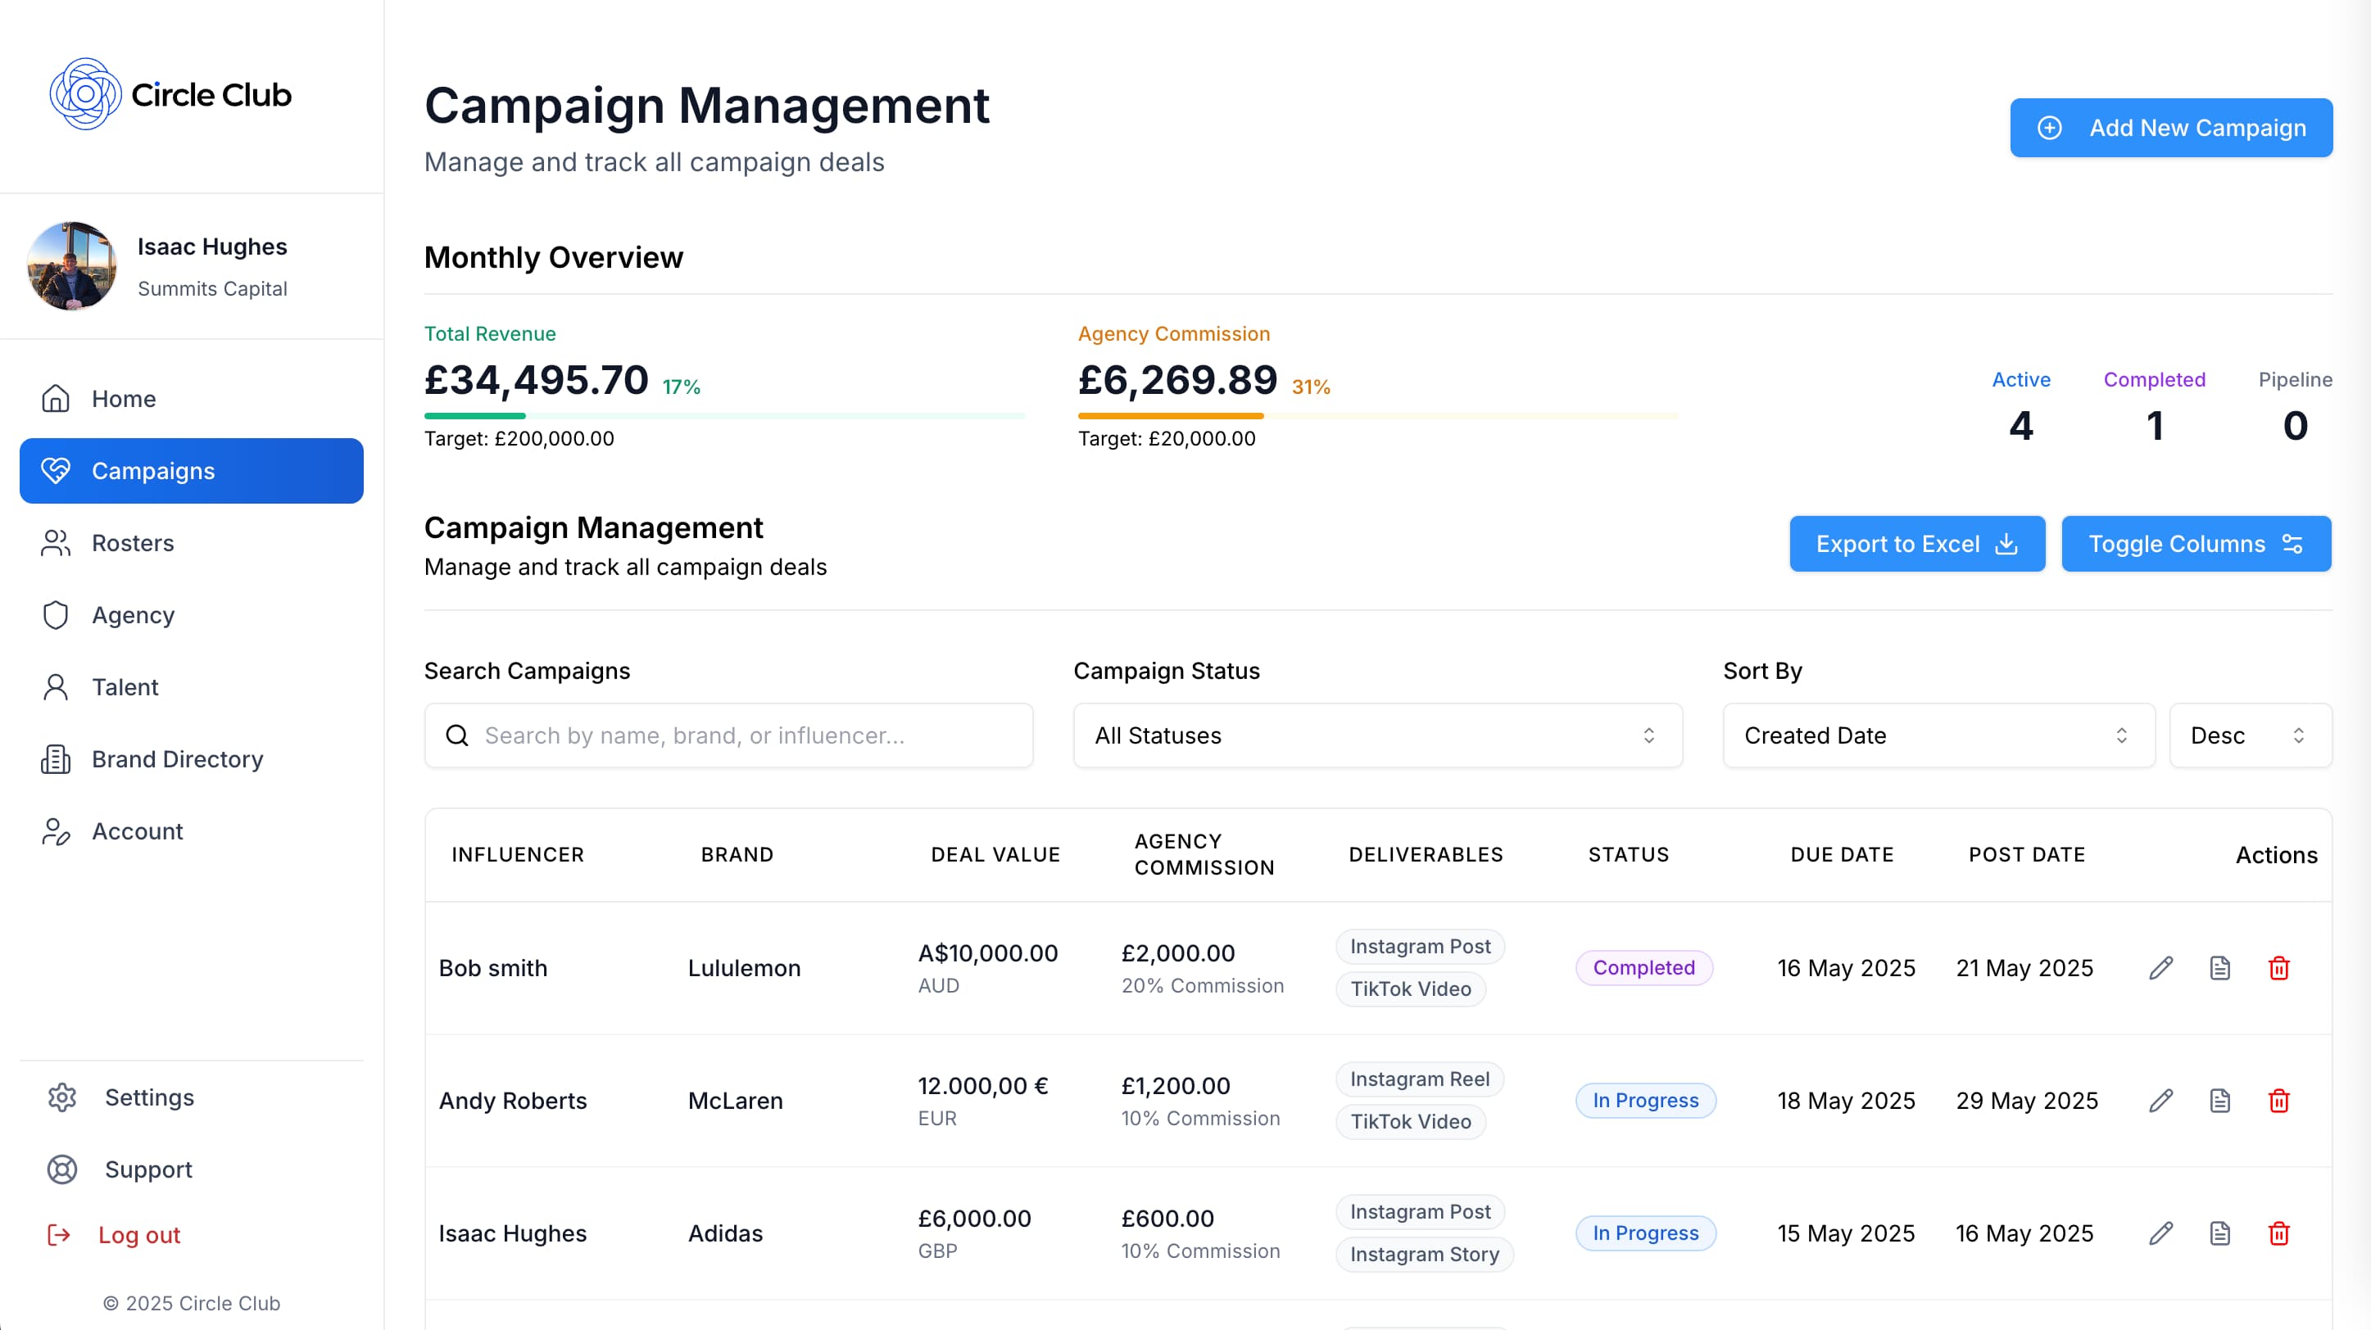Click Add New Campaign button
The image size is (2371, 1330).
click(x=2170, y=128)
